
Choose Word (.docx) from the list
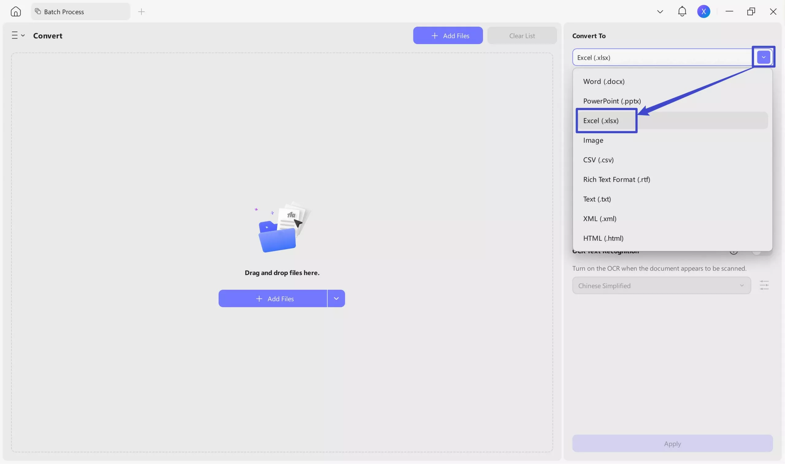(x=604, y=81)
